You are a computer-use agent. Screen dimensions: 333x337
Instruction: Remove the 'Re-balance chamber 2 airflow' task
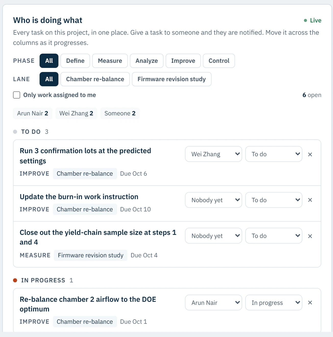310,303
